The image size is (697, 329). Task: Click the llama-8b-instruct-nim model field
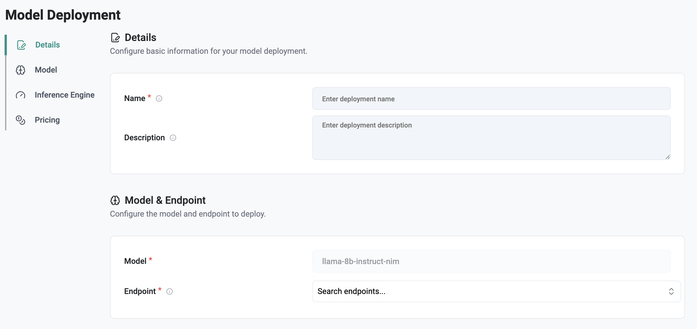[x=491, y=261]
